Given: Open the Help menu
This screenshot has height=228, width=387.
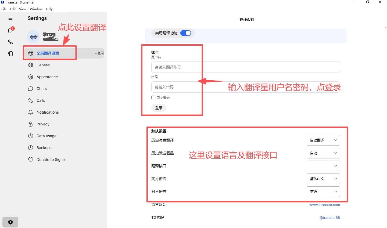Looking at the screenshot, I should pos(49,9).
